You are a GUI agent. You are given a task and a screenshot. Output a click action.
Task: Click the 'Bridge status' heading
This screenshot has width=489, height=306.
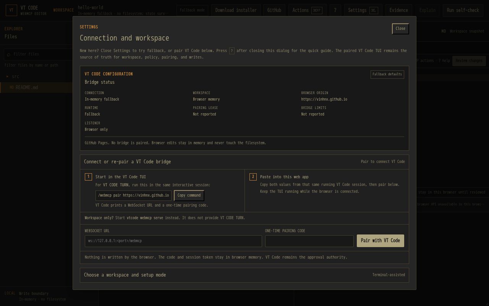click(x=100, y=82)
